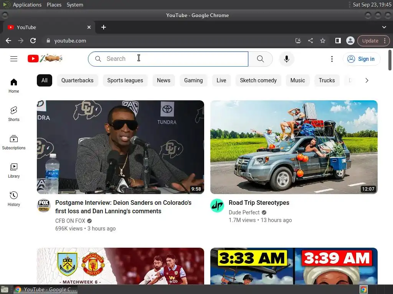Open the 3:33 AM video thumbnail

coord(294,266)
